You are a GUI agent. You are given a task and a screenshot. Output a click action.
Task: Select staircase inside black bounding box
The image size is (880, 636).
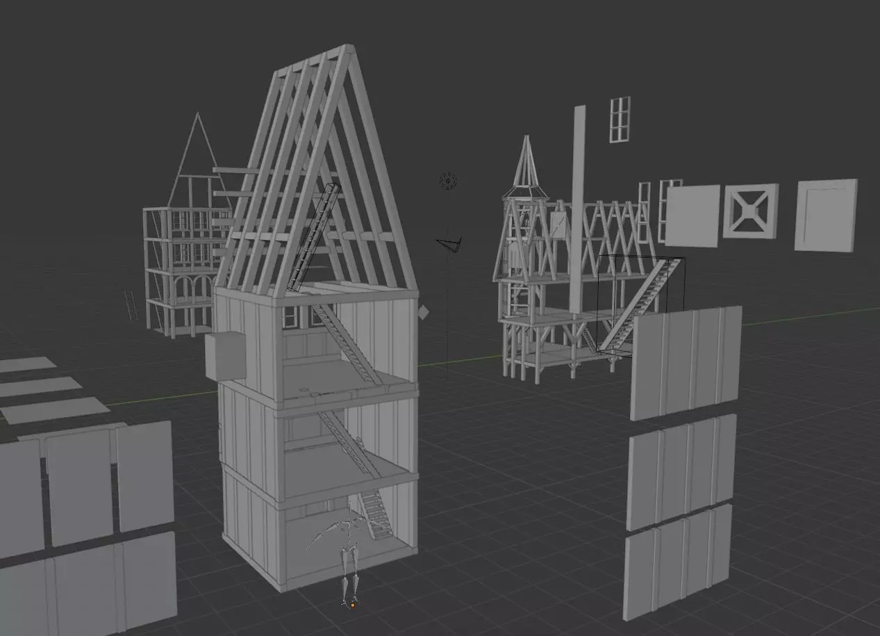click(x=640, y=304)
